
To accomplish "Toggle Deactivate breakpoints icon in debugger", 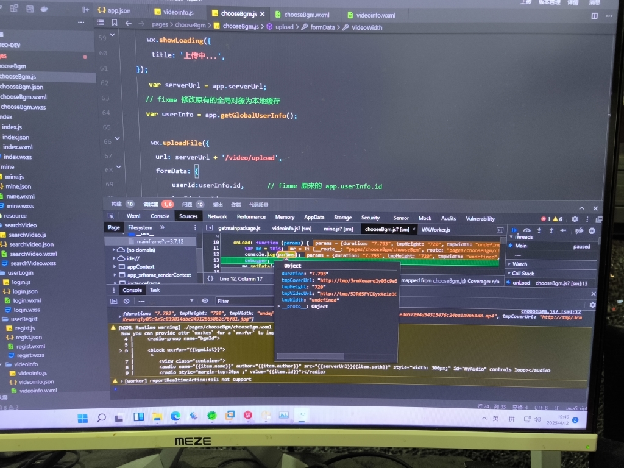I will pyautogui.click(x=580, y=230).
